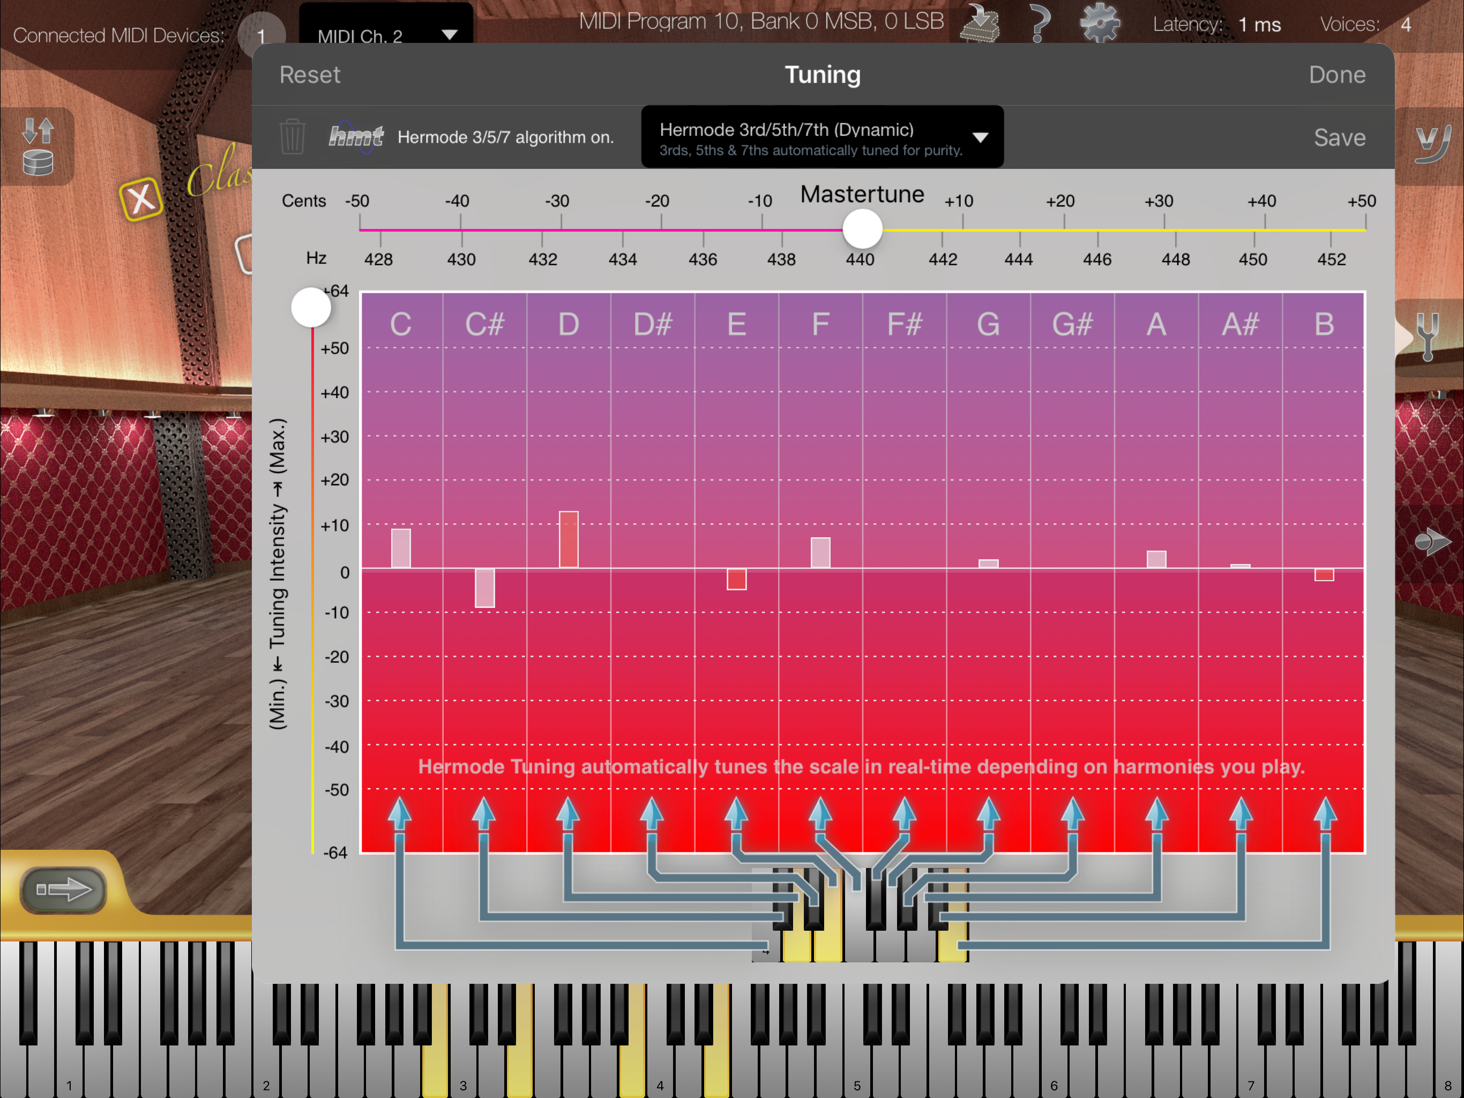Click the trash icon to delete tuning

(x=292, y=137)
